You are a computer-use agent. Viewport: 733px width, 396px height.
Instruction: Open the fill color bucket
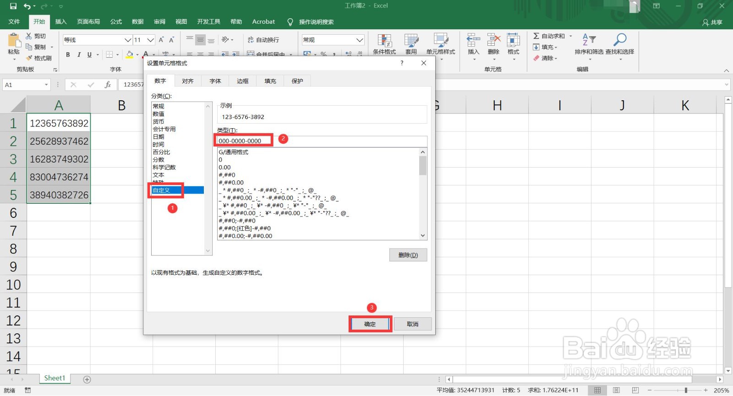point(130,54)
